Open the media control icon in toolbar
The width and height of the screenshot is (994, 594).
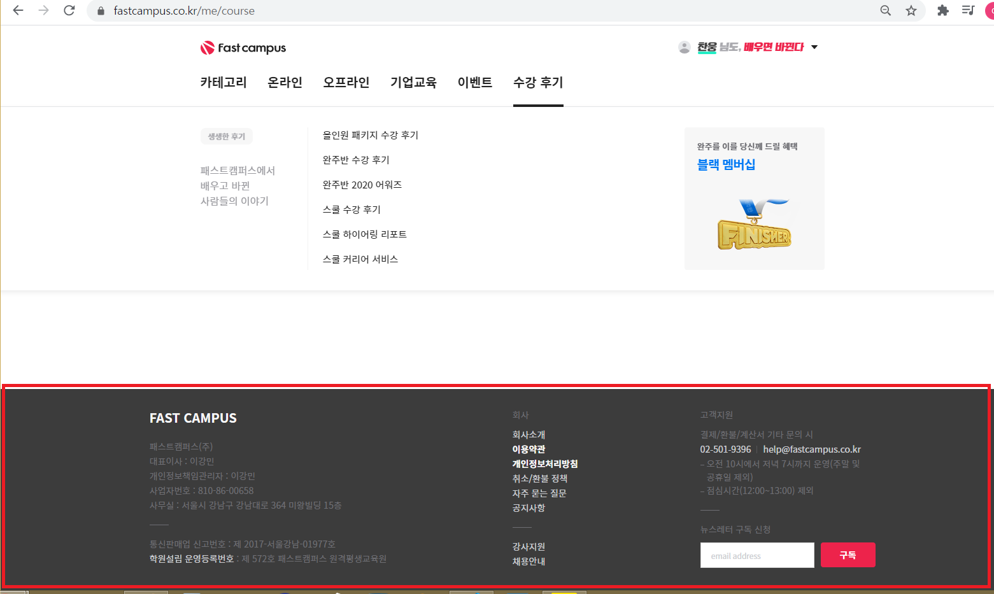coord(968,10)
